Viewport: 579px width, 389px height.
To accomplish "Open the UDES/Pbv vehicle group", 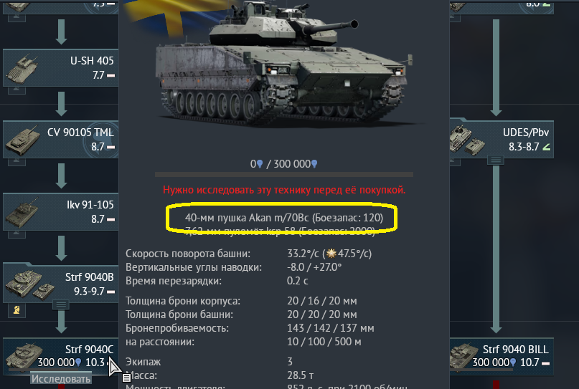I will [x=502, y=140].
